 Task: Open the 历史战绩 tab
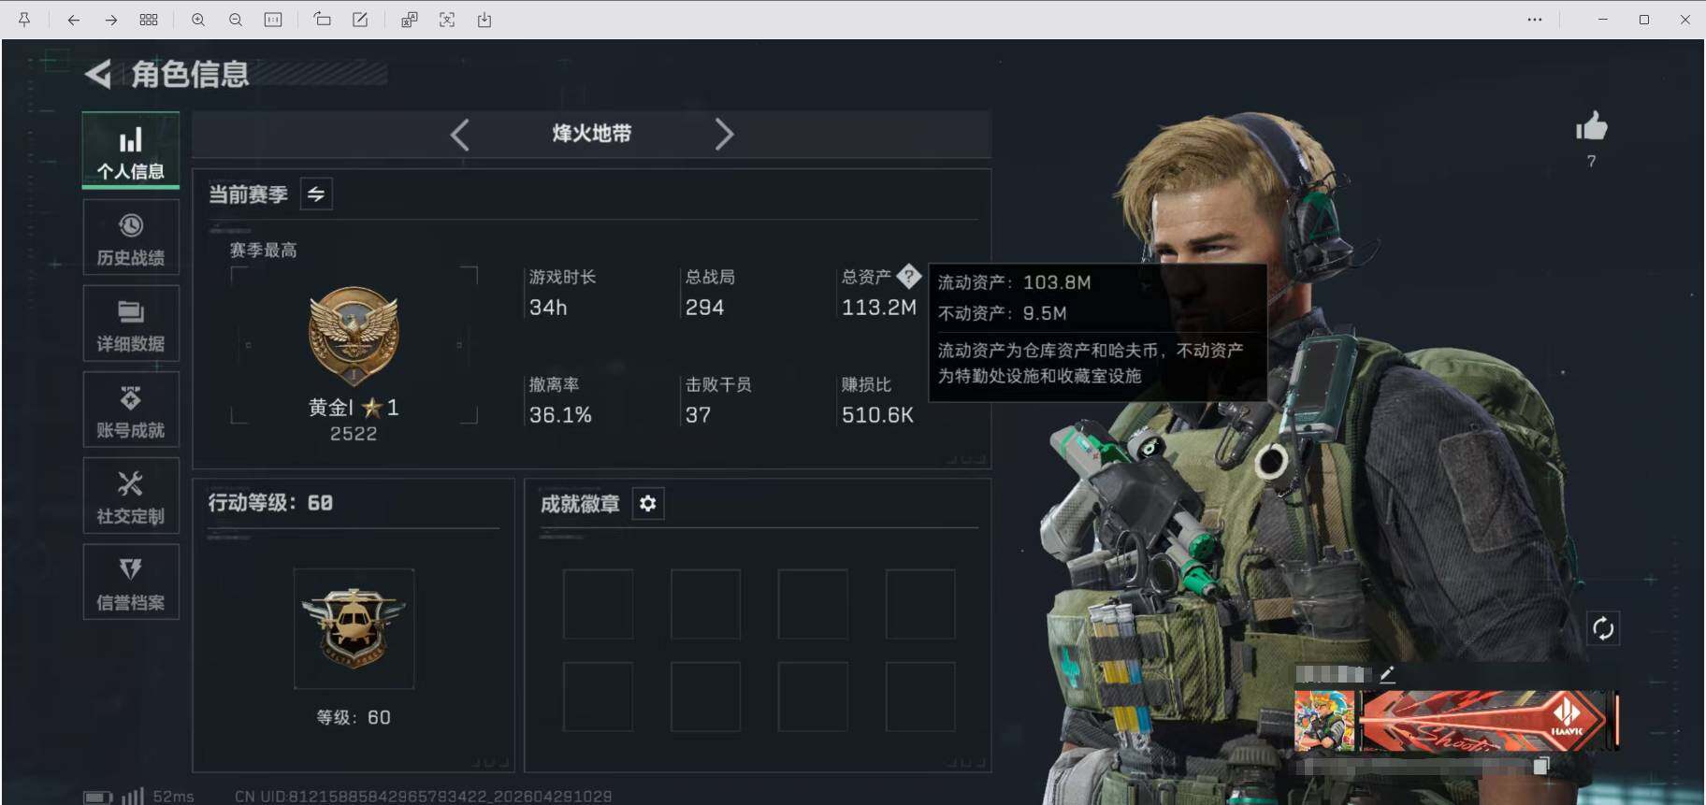131,238
